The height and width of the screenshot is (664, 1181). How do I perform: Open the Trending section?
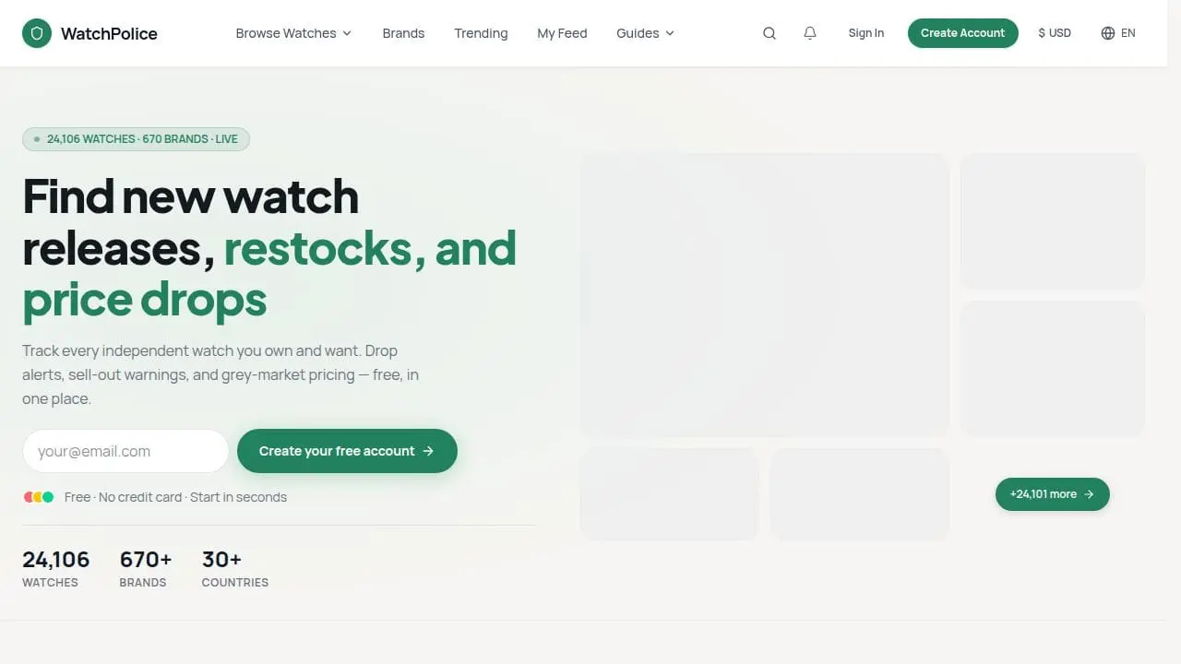tap(481, 33)
